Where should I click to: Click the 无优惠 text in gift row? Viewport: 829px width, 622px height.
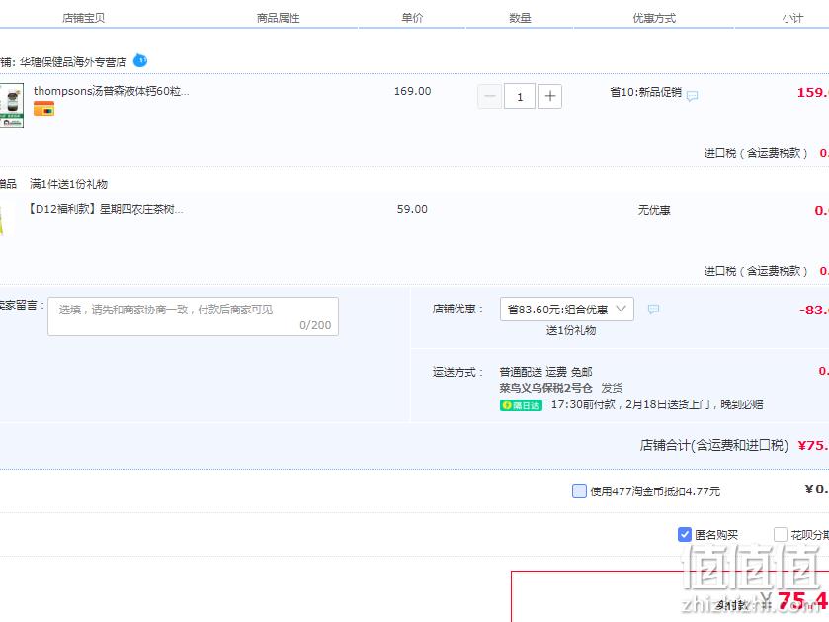pyautogui.click(x=654, y=210)
